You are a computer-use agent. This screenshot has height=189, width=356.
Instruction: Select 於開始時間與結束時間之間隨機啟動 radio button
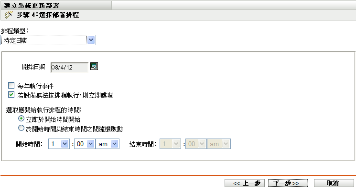point(21,128)
